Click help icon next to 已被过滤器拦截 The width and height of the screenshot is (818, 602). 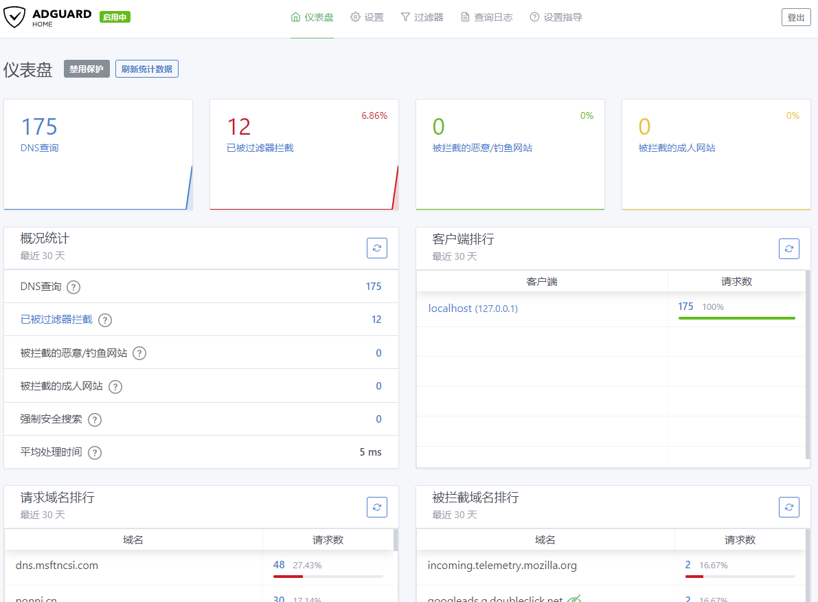tap(105, 320)
